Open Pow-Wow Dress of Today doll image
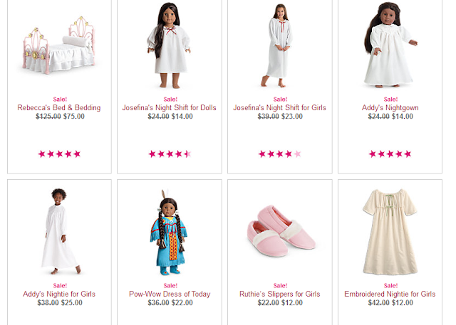This screenshot has height=325, width=456. 170,232
